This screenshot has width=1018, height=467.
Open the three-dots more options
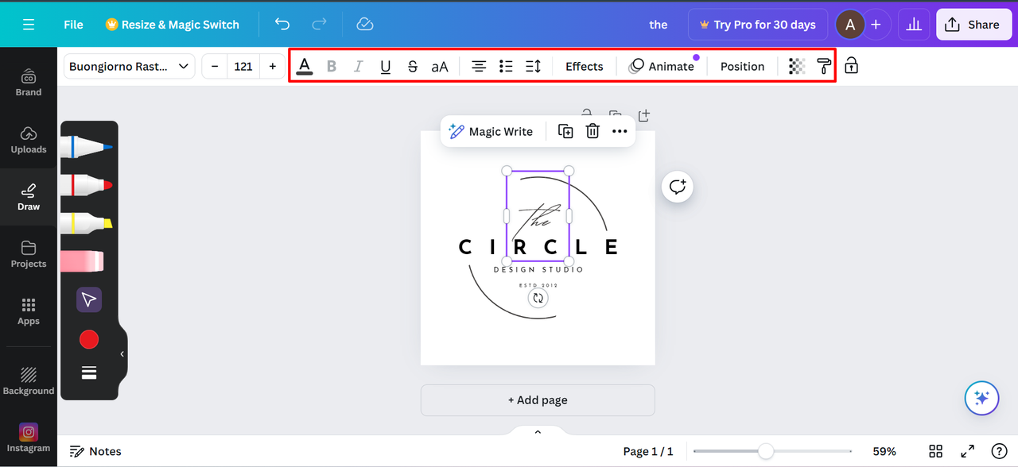click(620, 131)
